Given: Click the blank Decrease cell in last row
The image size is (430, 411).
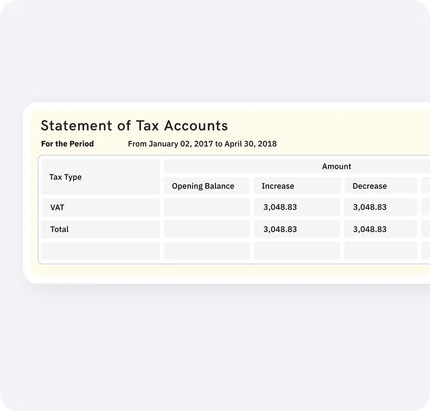Looking at the screenshot, I should pyautogui.click(x=380, y=251).
